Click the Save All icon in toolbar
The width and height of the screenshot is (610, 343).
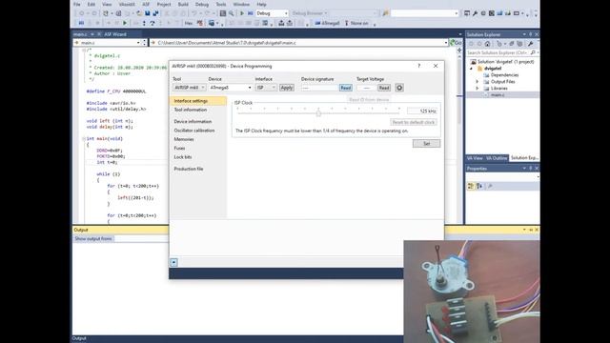click(155, 13)
